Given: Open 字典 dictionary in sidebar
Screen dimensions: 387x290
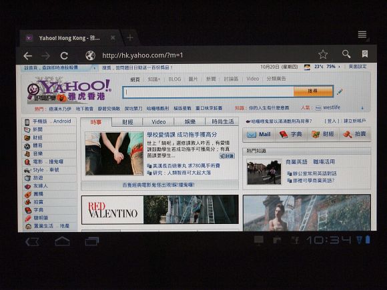Looking at the screenshot, I should pyautogui.click(x=38, y=210).
